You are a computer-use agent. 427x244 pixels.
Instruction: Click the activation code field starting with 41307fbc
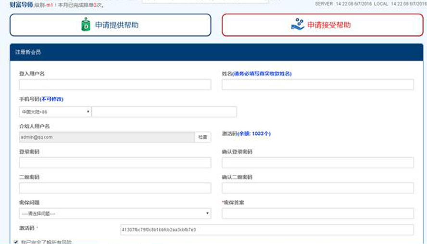(x=267, y=230)
